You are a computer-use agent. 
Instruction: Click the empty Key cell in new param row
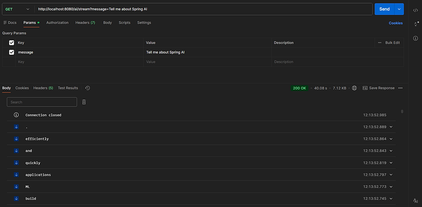point(79,62)
